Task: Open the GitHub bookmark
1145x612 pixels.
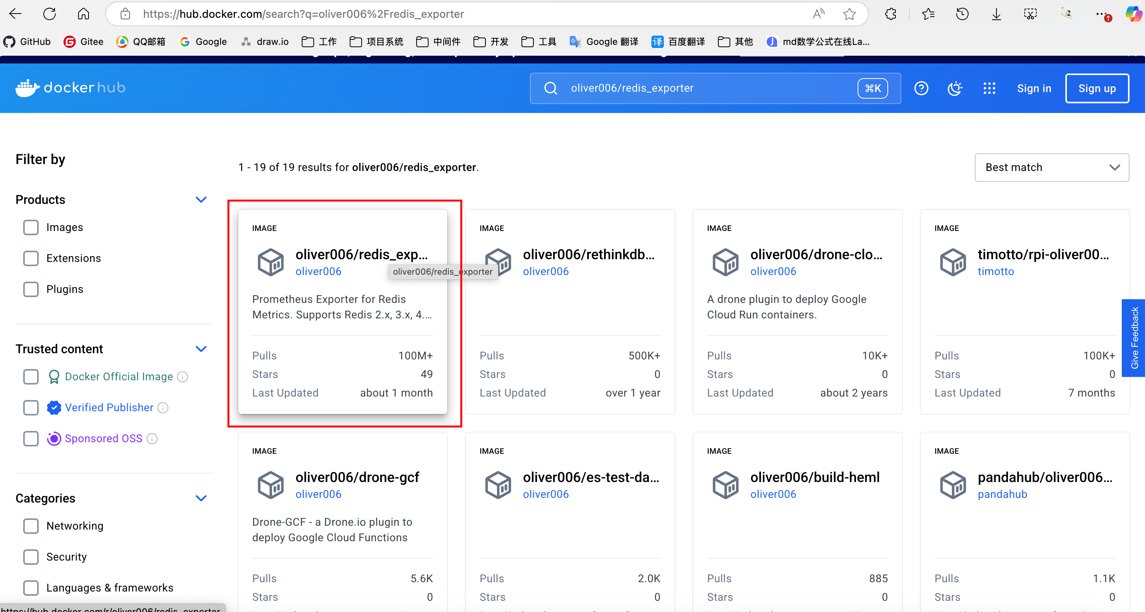Action: (x=27, y=42)
